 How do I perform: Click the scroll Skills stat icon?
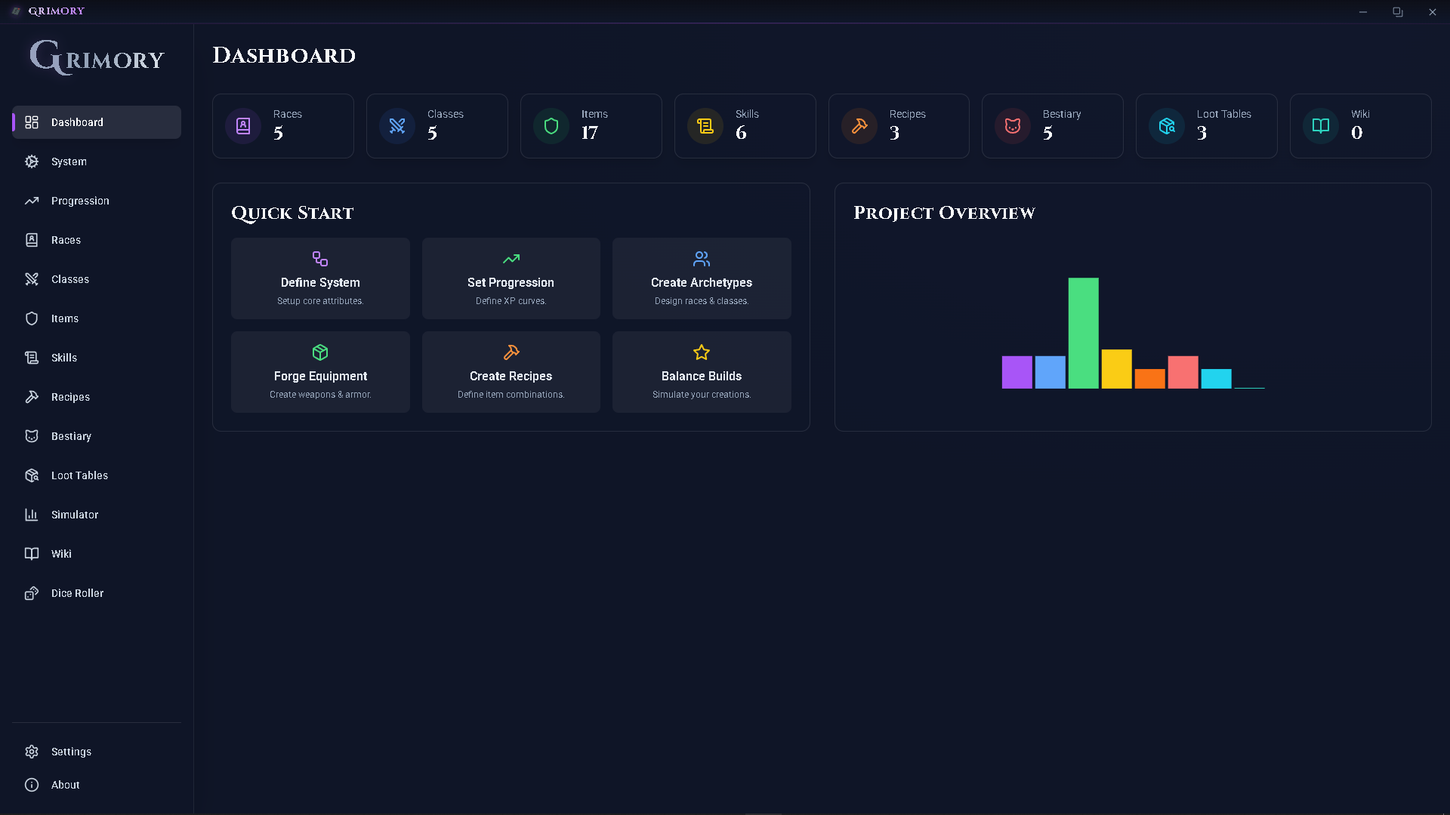(x=705, y=126)
